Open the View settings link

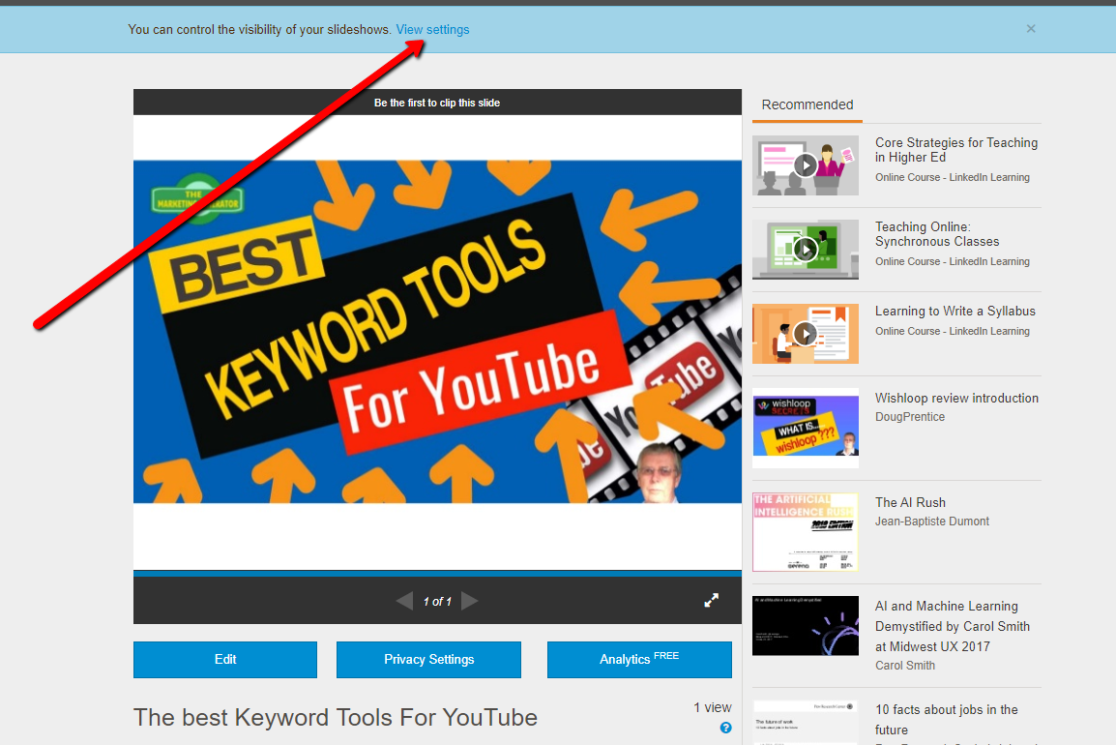pyautogui.click(x=432, y=29)
